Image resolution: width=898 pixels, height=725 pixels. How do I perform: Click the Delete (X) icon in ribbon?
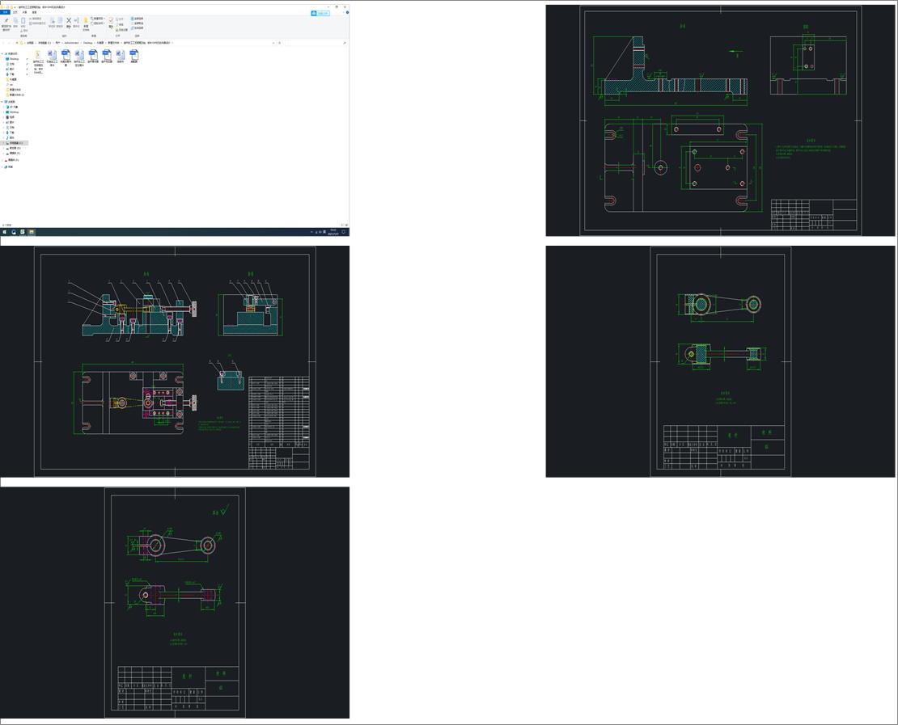pyautogui.click(x=69, y=22)
